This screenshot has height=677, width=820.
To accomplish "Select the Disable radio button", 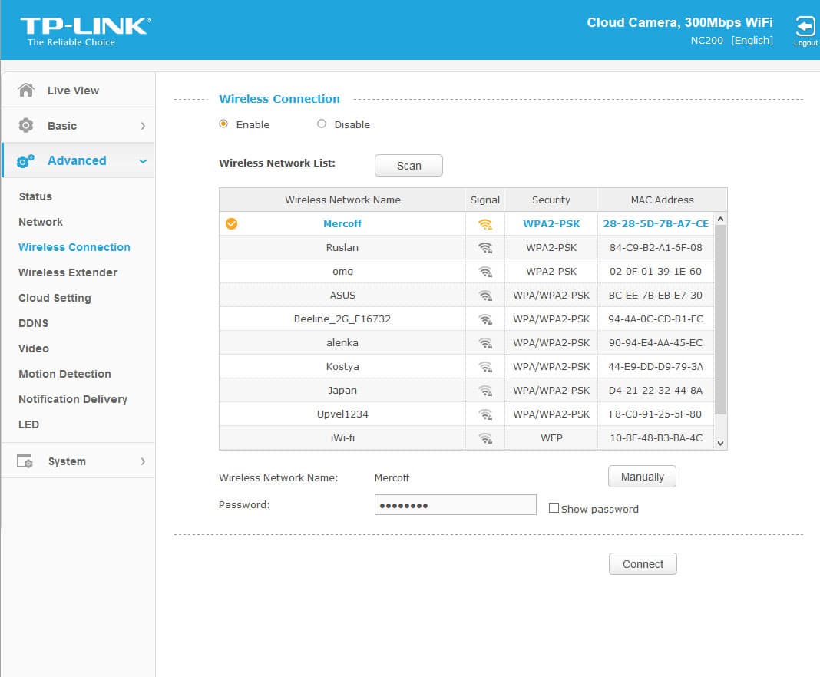I will (x=322, y=124).
